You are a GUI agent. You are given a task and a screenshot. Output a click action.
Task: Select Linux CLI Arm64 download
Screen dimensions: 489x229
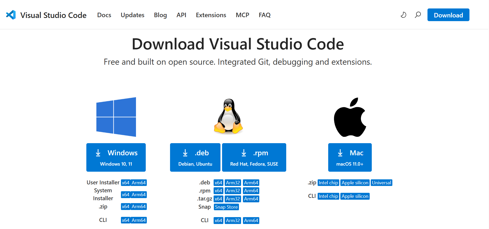251,221
